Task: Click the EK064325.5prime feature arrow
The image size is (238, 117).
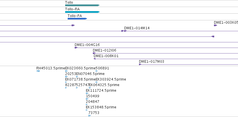Action: click(90, 88)
